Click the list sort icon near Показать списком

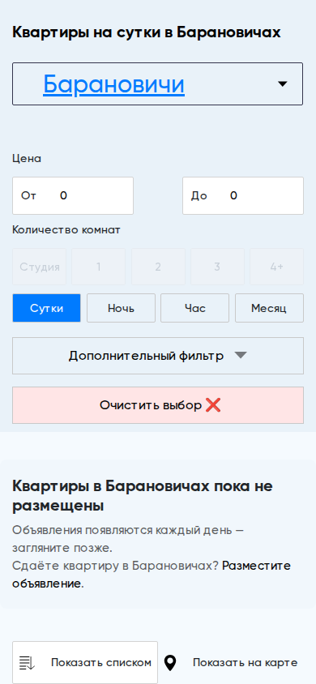[27, 663]
